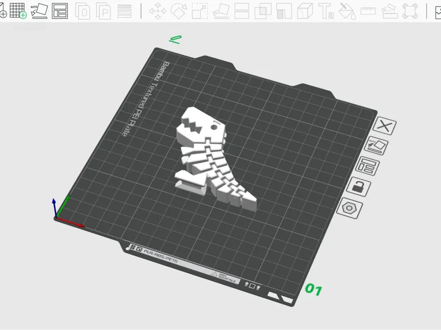Viewport: 441px width, 330px height.
Task: Remove plate with the X icon
Action: point(384,125)
